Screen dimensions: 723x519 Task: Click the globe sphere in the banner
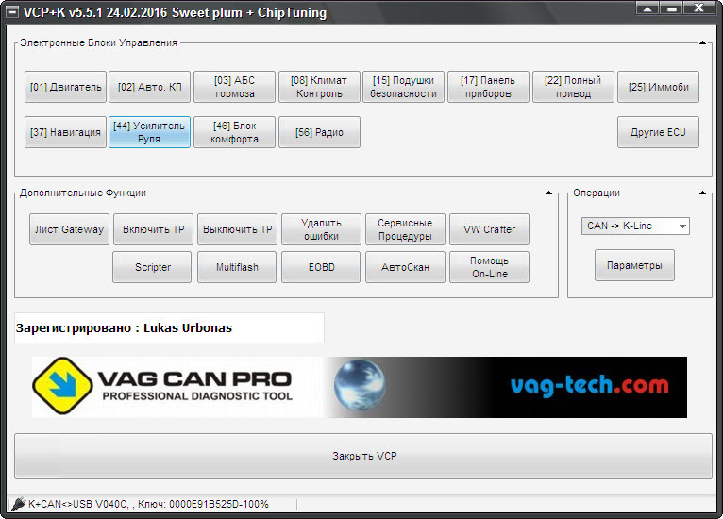(360, 385)
